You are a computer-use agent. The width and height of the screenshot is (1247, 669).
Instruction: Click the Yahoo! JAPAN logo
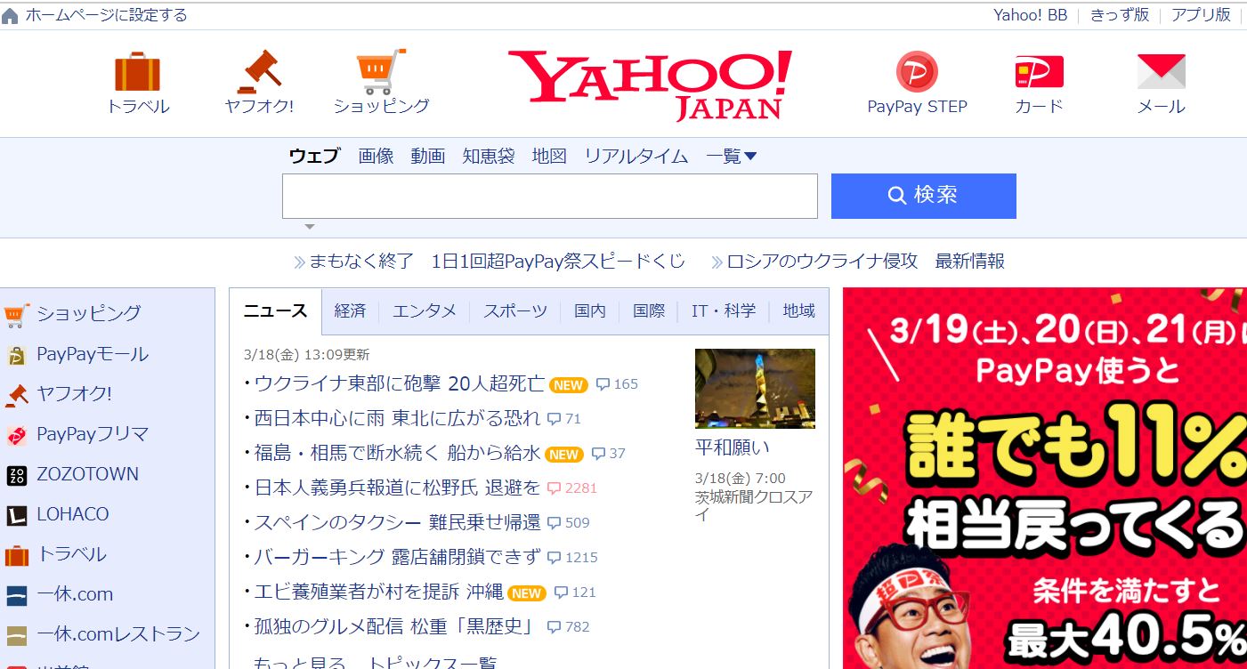649,85
